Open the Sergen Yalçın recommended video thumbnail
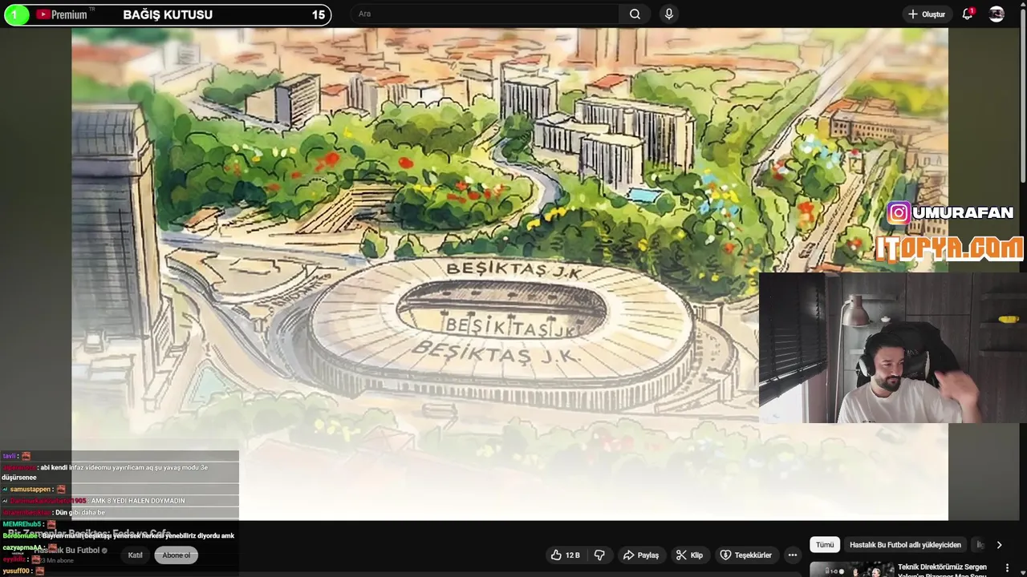Viewport: 1027px width, 577px height. 851,570
